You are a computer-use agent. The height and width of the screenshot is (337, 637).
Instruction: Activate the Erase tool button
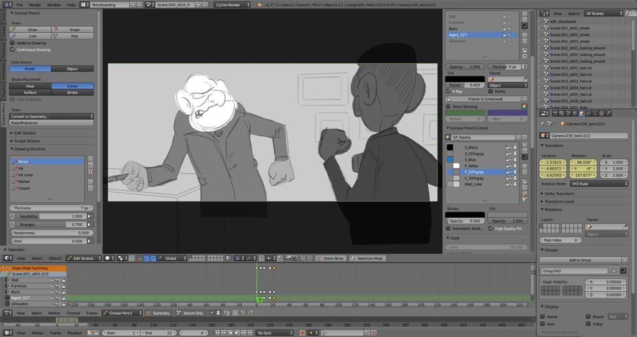73,29
